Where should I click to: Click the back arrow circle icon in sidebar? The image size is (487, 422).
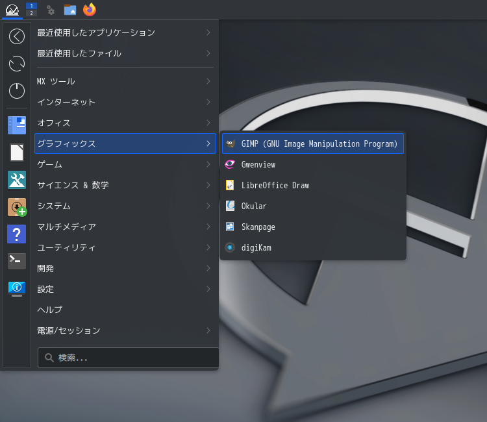coord(17,36)
